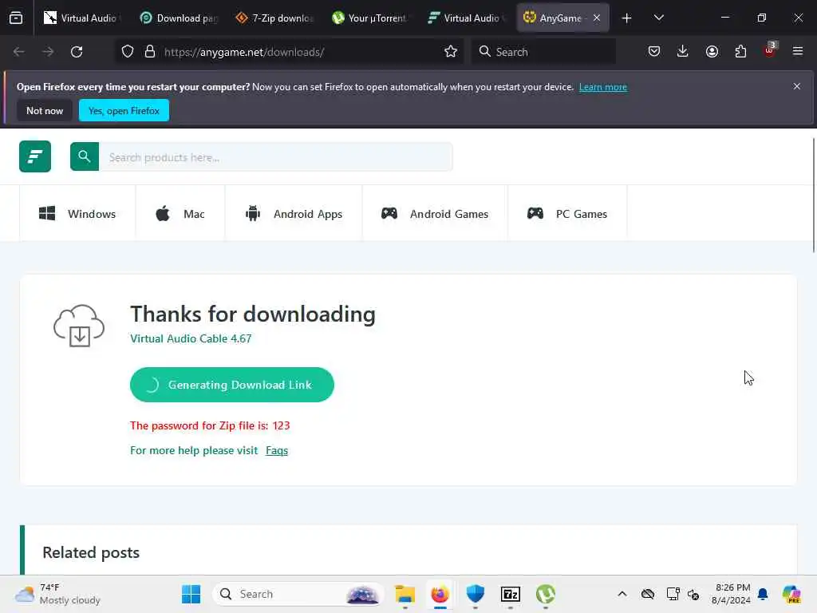Click Yes, open Firefox button

click(124, 110)
